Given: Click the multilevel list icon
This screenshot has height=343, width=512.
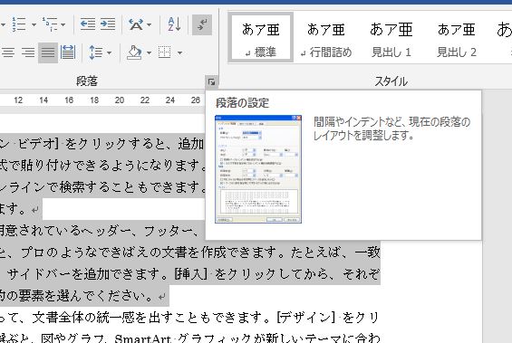Looking at the screenshot, I should click(50, 24).
